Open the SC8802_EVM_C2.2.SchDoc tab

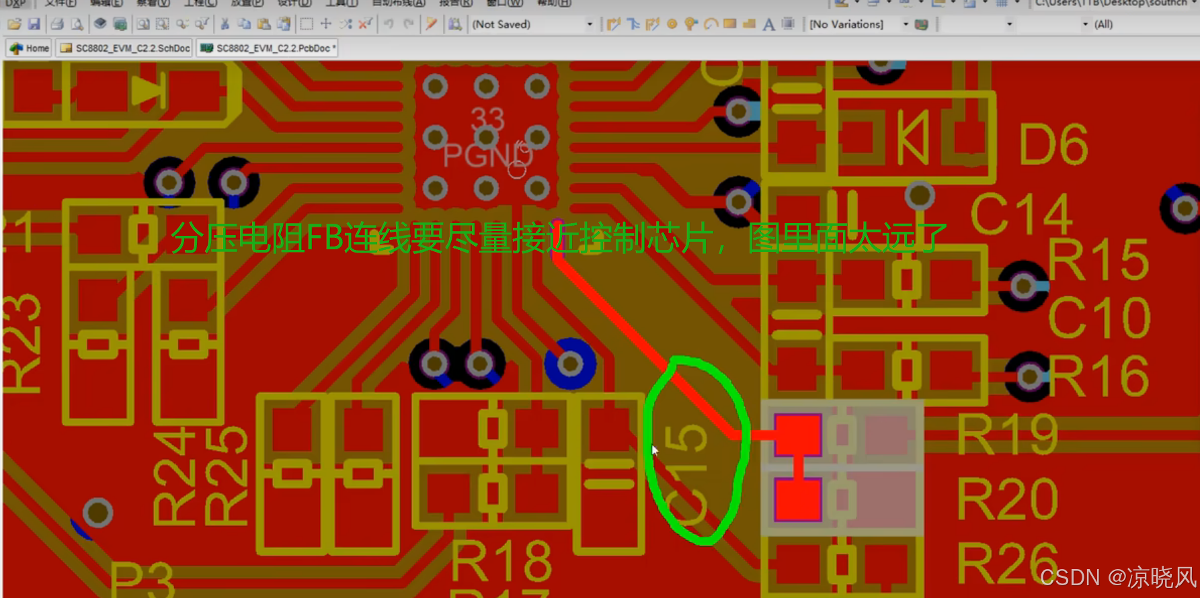pos(125,48)
